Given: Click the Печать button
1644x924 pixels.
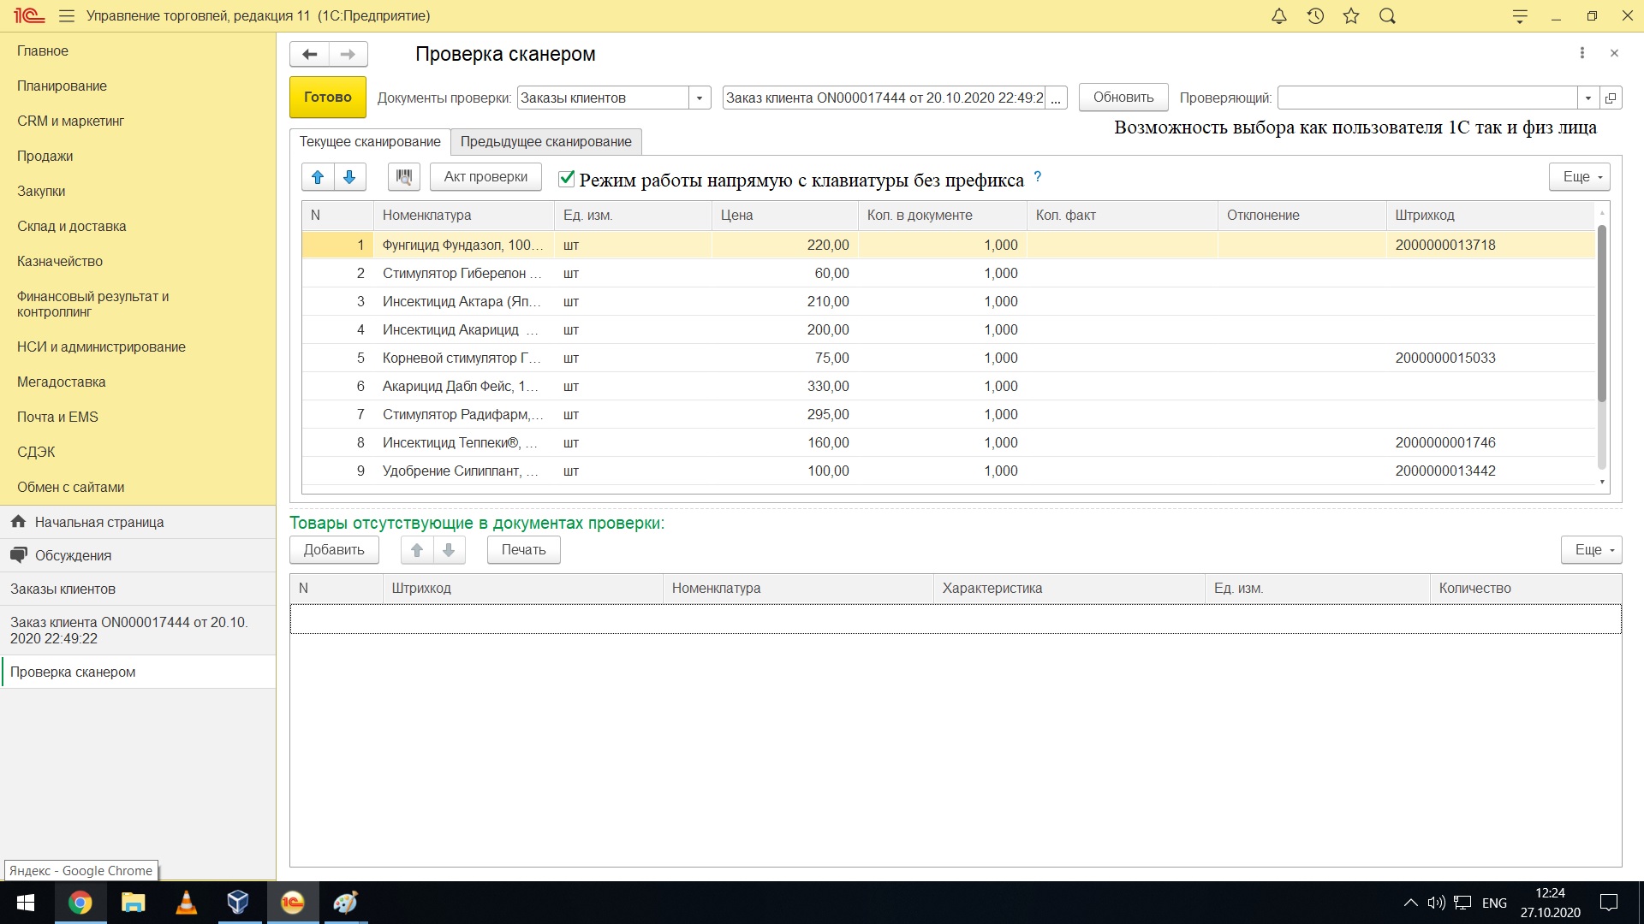Looking at the screenshot, I should click(x=524, y=550).
